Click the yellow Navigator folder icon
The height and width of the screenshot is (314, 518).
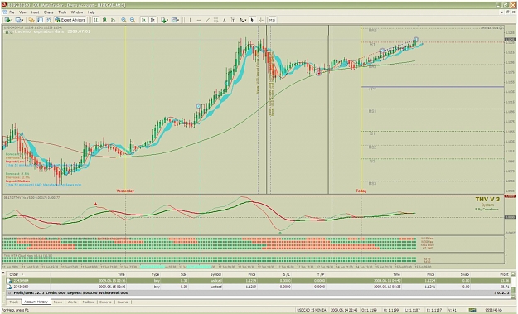tap(31, 20)
